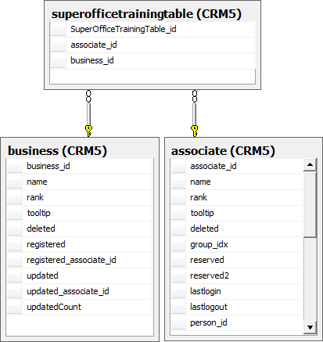Click row selector beside associate_id in associate table
323x342 pixels.
178,166
